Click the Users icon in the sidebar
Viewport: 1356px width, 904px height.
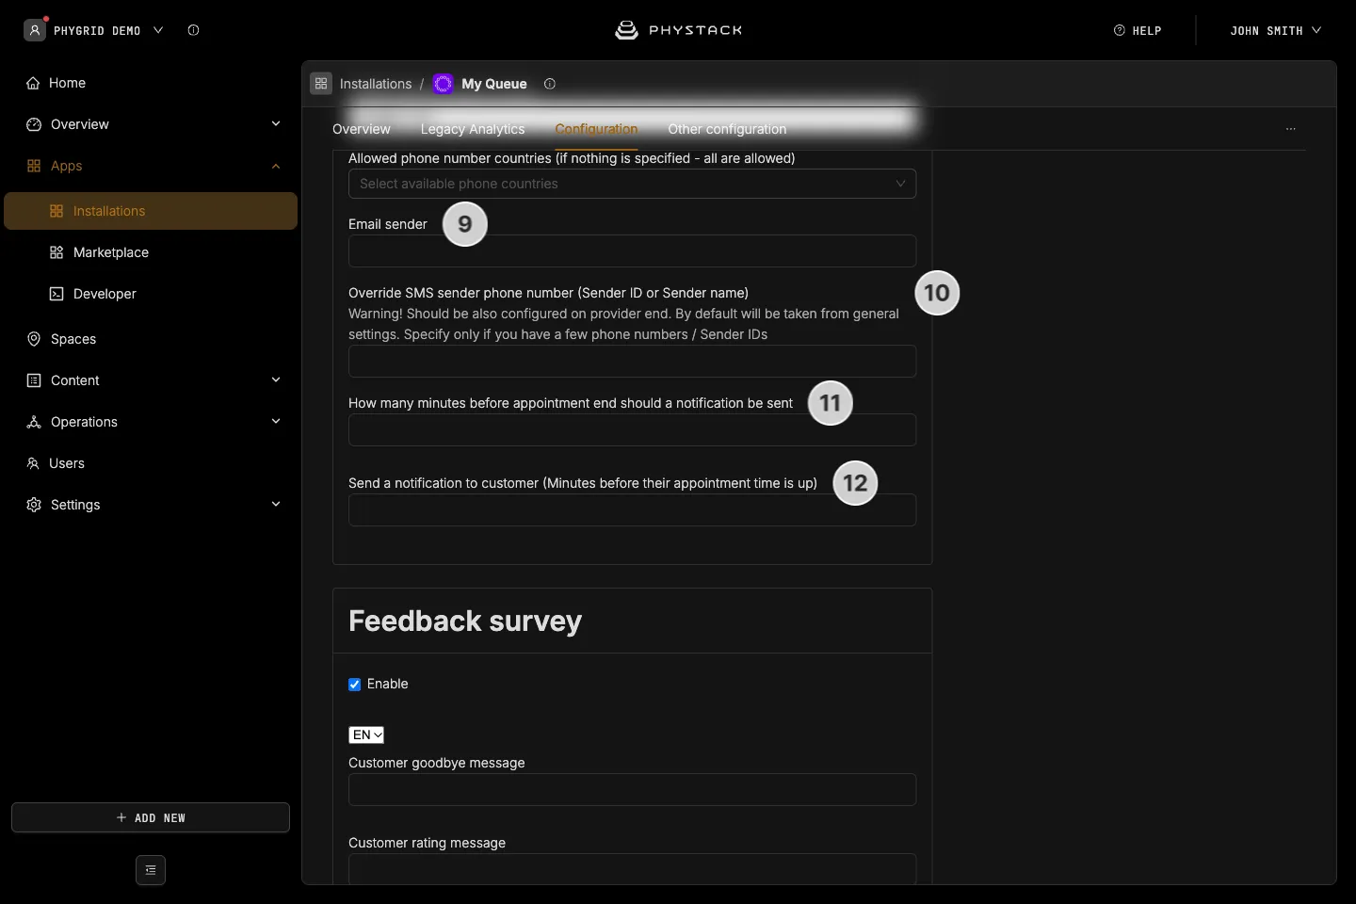pos(33,463)
